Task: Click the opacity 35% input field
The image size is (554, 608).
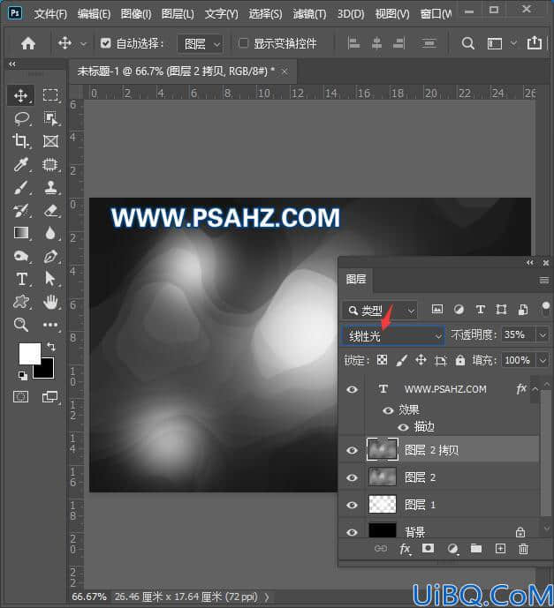Action: [518, 335]
